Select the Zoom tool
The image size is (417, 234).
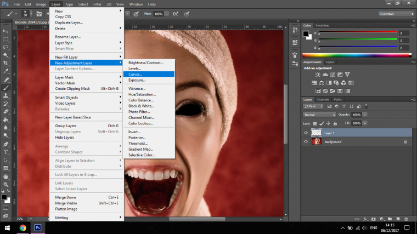5,185
